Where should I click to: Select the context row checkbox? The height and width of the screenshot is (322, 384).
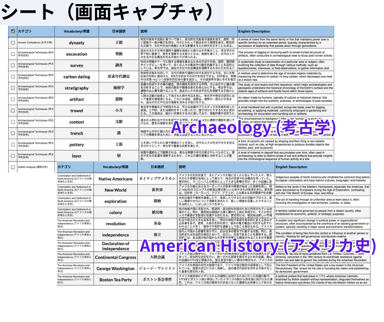pos(13,122)
